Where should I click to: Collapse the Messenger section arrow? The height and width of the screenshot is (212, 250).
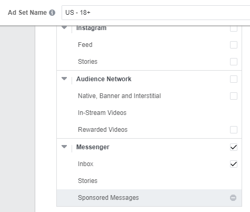[x=64, y=147]
